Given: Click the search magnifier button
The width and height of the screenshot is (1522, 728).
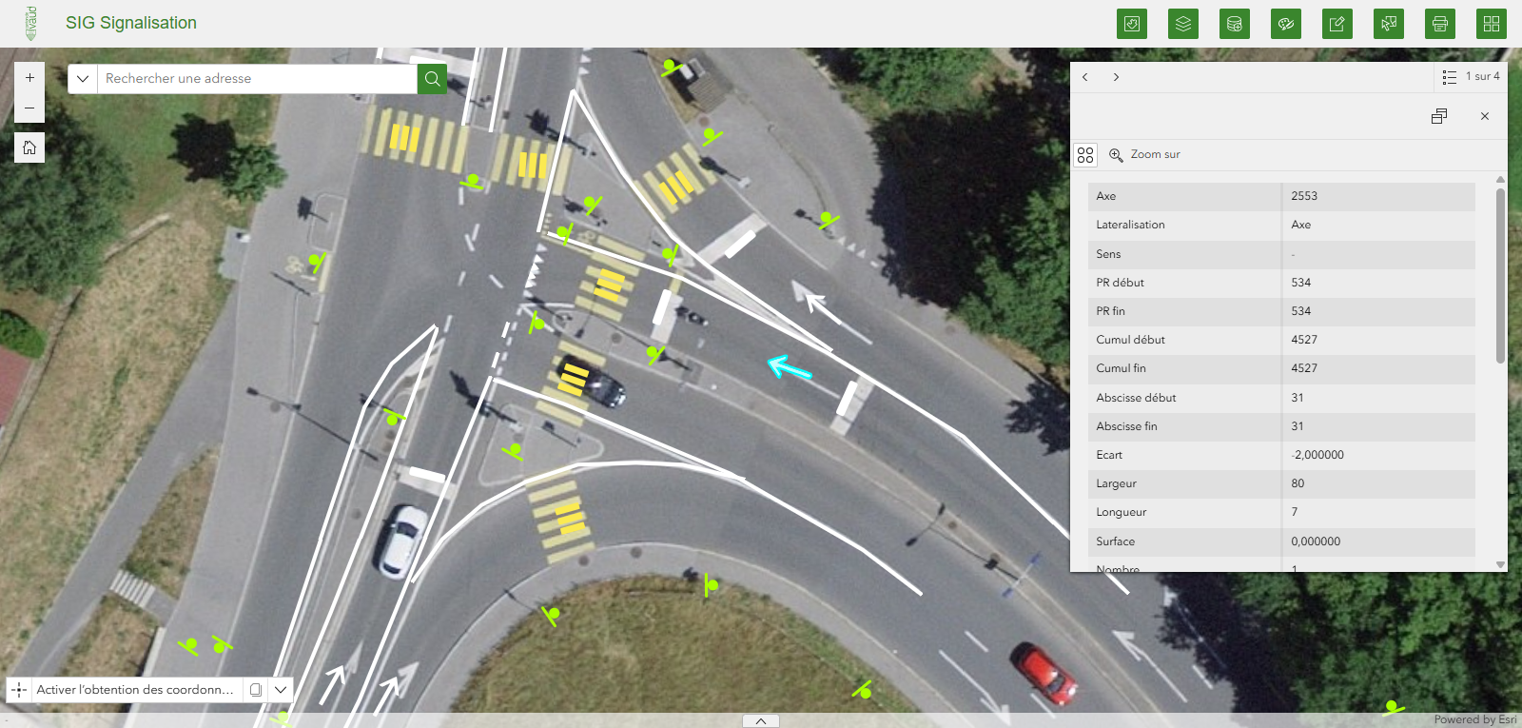Looking at the screenshot, I should 432,79.
